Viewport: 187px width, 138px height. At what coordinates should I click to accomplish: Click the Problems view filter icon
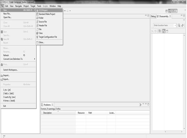point(140,105)
